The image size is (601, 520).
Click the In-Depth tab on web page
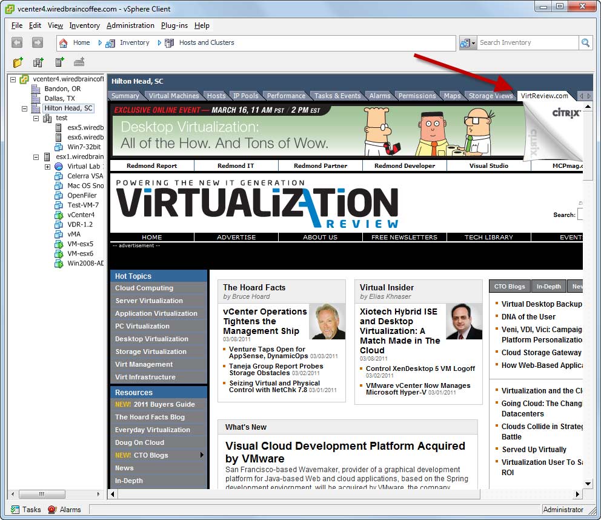pos(548,287)
